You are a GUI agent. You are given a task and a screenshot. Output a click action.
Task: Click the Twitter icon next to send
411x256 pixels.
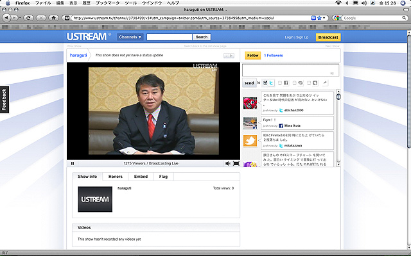click(271, 83)
